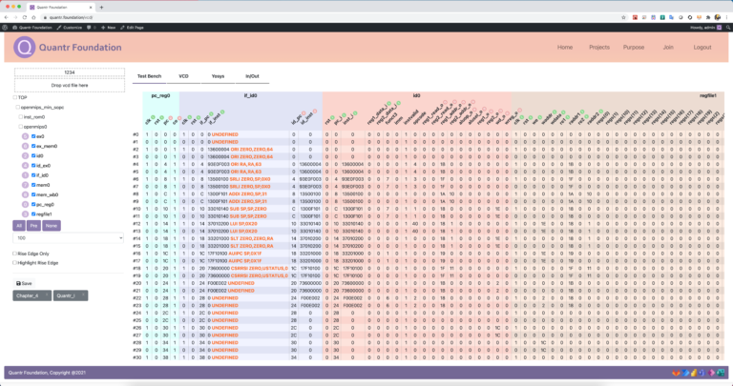Click the red dot on id_inst column
This screenshot has width=733, height=386.
(315, 112)
